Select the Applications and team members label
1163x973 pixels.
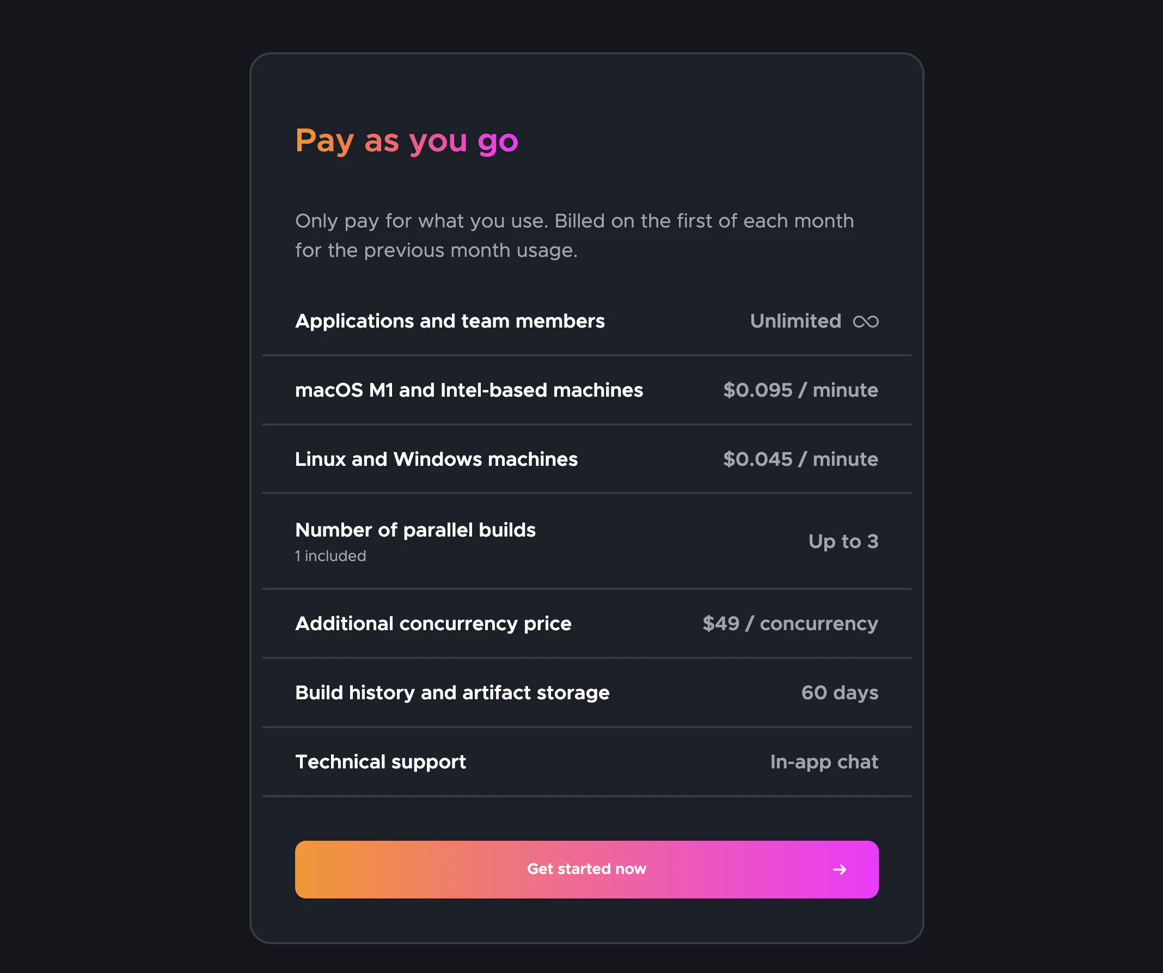click(x=449, y=321)
